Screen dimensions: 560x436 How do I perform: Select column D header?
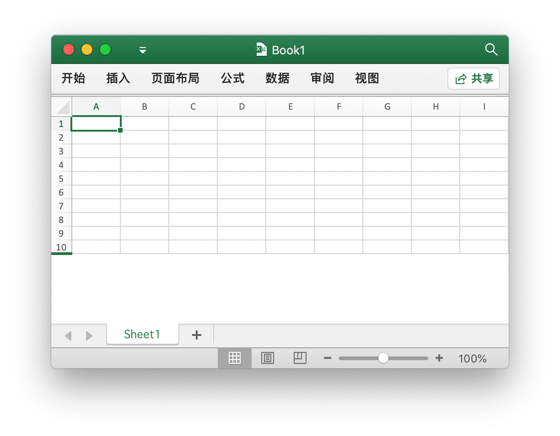click(x=242, y=106)
